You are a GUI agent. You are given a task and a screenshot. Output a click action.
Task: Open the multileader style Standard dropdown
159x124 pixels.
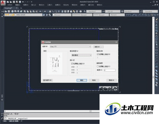[x=150, y=11]
